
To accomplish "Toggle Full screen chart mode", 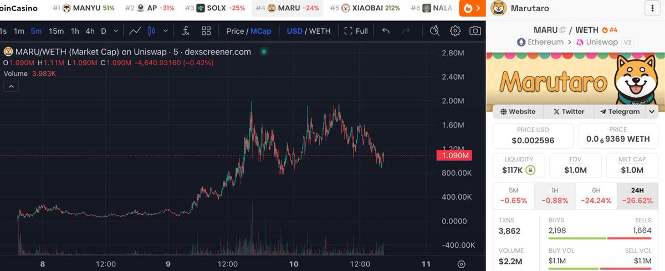I will (x=356, y=31).
